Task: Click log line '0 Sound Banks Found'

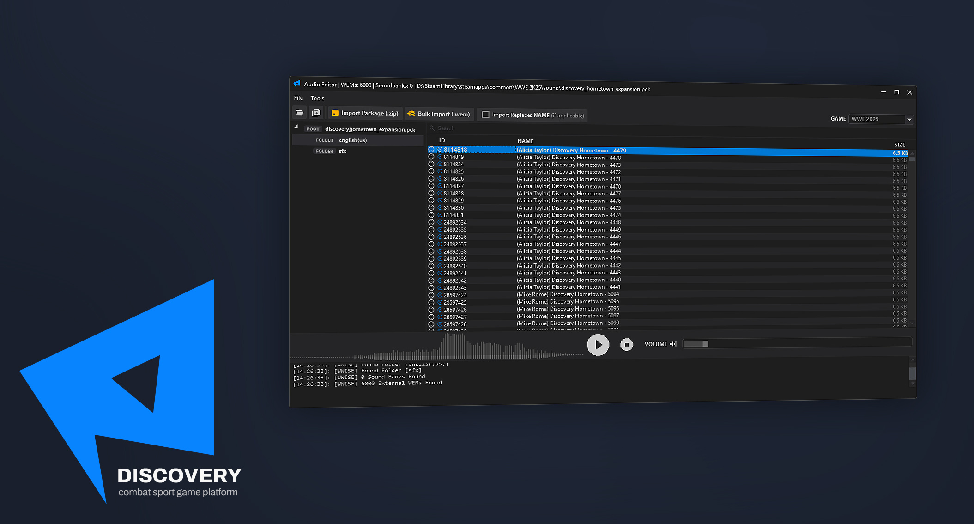Action: [393, 377]
